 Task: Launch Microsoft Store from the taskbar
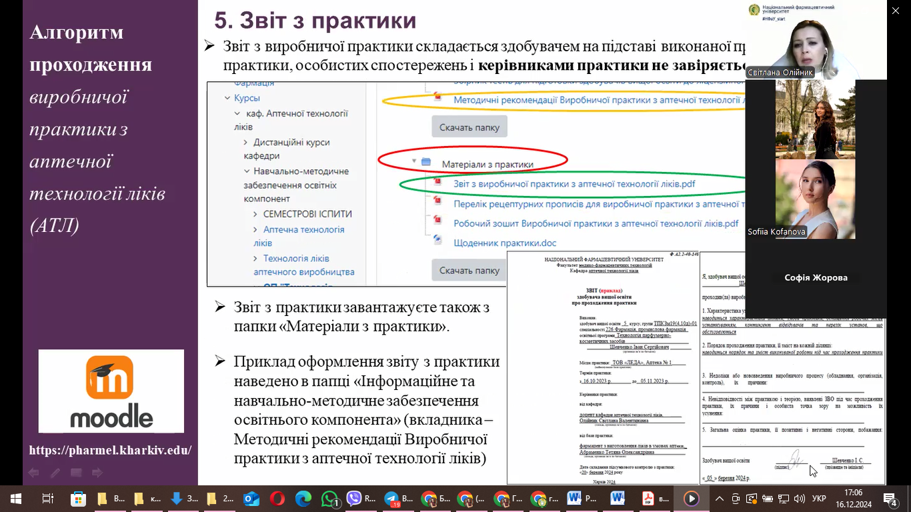tap(79, 498)
